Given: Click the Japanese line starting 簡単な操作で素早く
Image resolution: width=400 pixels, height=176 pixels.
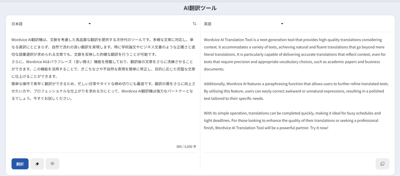Looking at the screenshot, I should point(103,84).
